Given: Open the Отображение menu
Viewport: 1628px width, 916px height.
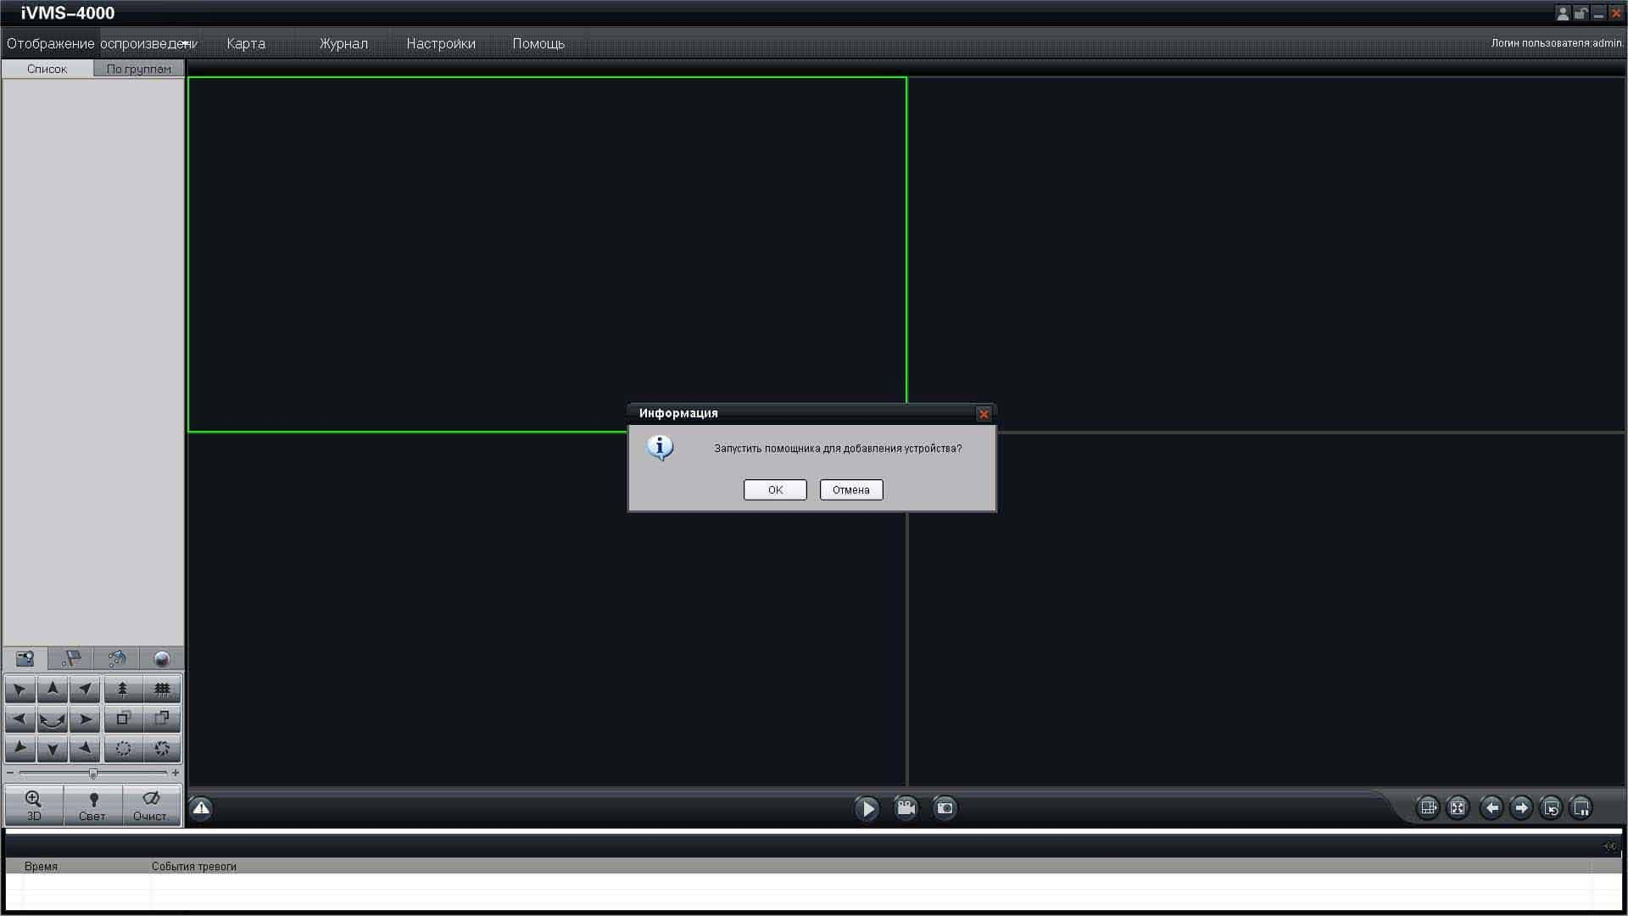Looking at the screenshot, I should 50,43.
